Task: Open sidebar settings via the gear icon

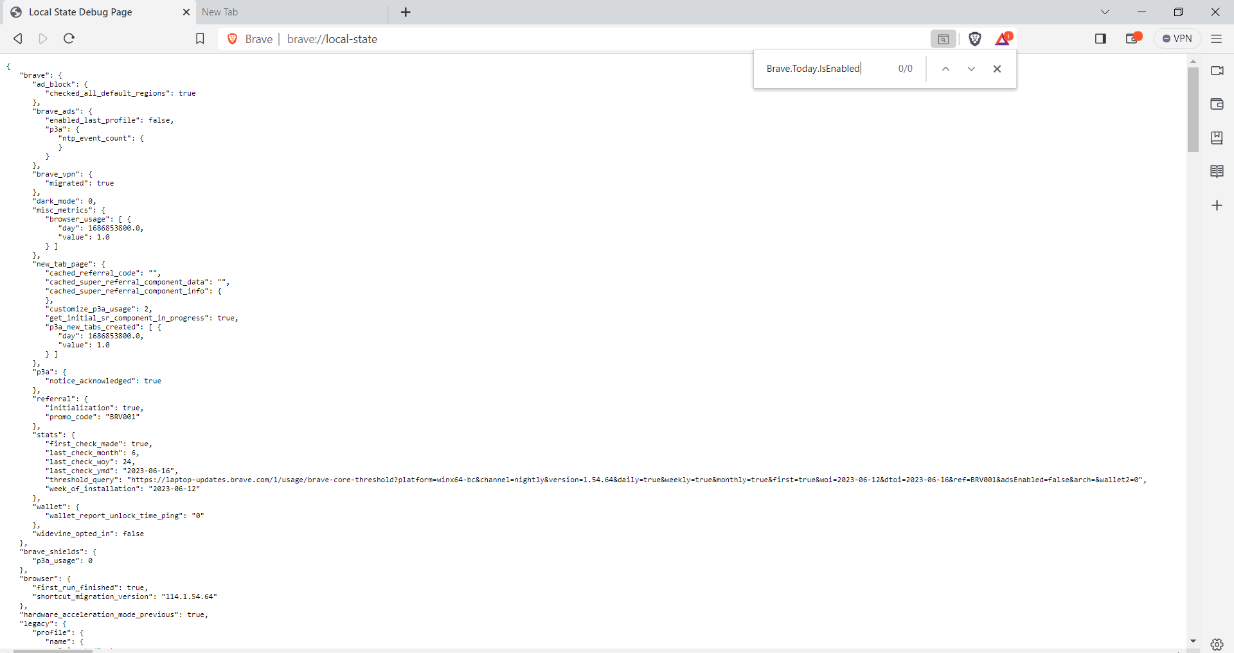Action: pyautogui.click(x=1217, y=643)
